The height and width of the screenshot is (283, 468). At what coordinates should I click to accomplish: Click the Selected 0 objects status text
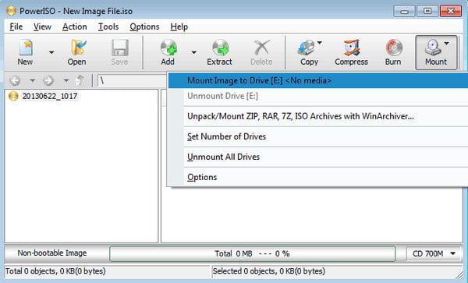269,271
